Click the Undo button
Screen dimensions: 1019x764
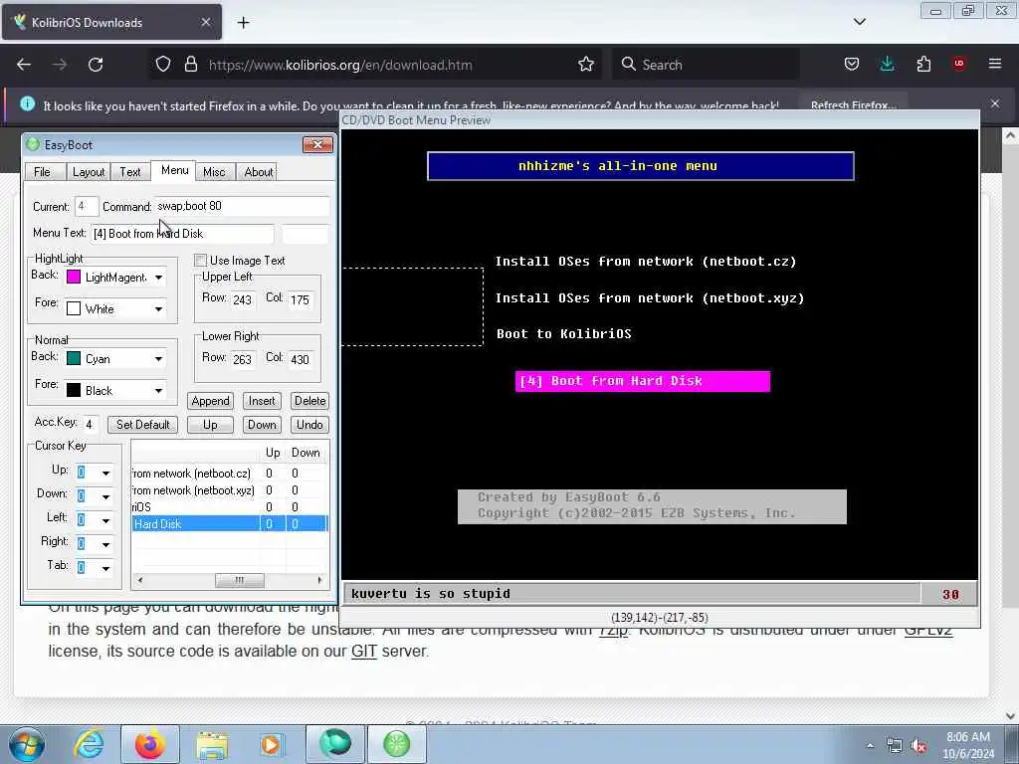(x=310, y=425)
